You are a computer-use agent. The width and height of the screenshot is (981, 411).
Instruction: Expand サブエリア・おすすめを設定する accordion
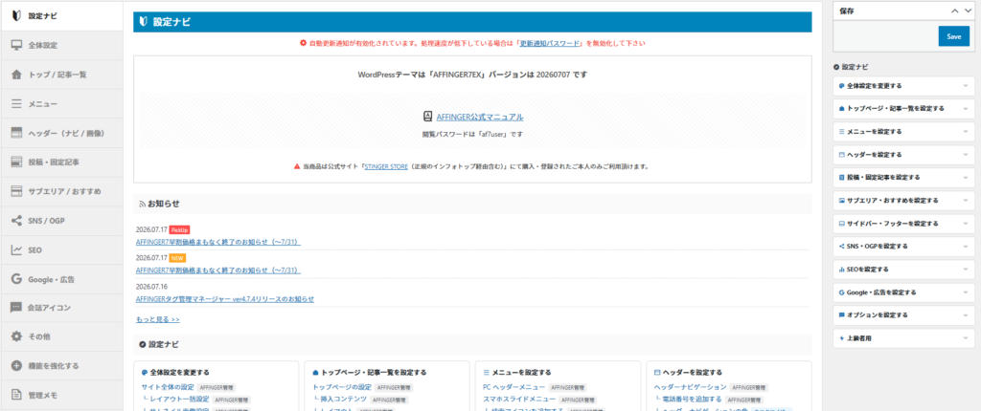tap(903, 201)
